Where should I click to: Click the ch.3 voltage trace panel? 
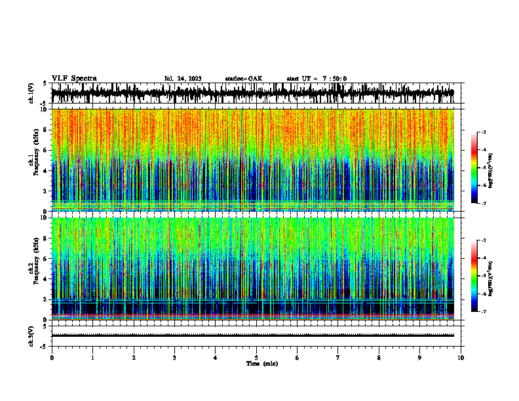coord(256,336)
